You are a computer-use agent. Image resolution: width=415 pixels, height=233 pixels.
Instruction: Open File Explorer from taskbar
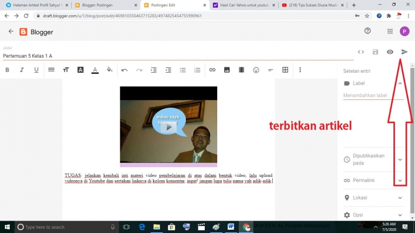tap(157, 227)
